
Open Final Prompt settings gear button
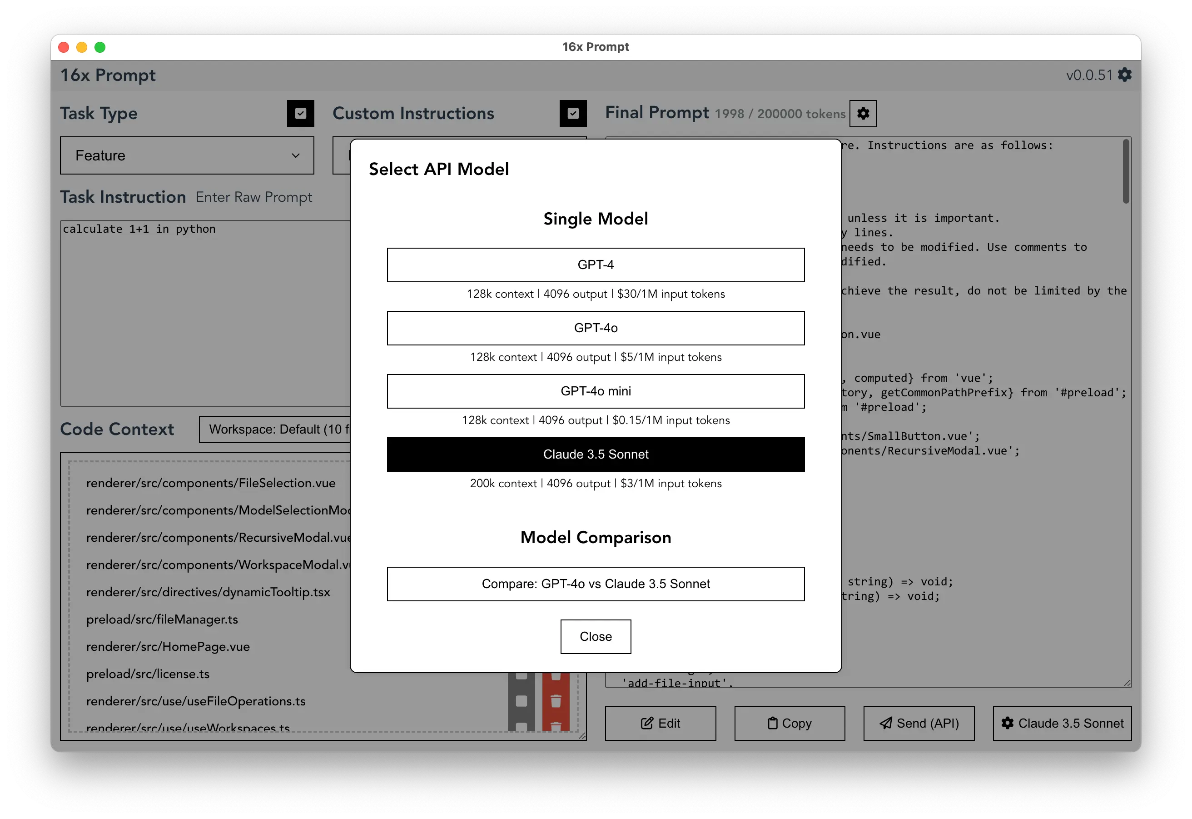coord(863,114)
